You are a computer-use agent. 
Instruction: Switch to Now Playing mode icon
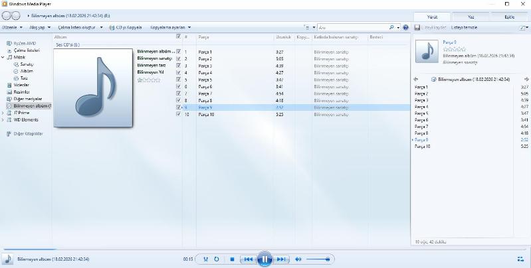[x=520, y=259]
